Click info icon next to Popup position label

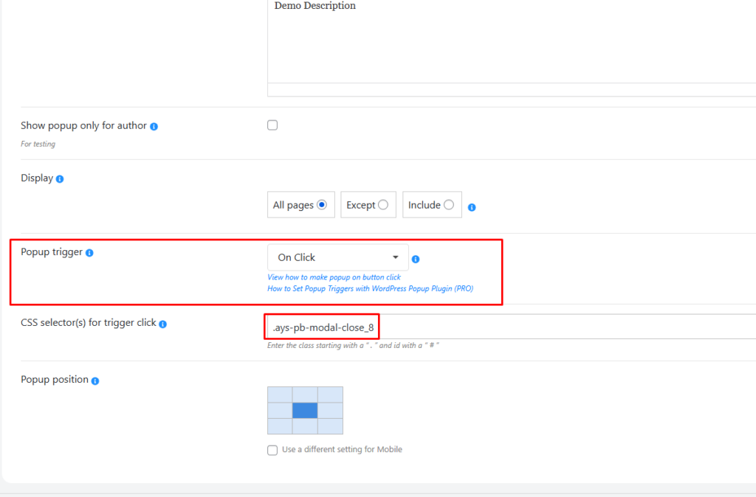pos(95,380)
